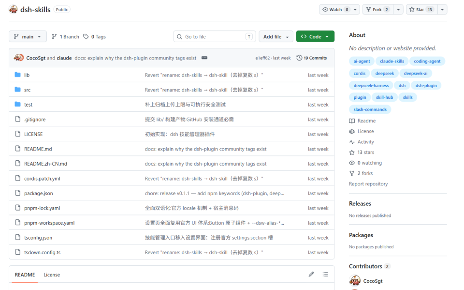The image size is (464, 290).
Task: Select the deepseek-harness topic tag
Action: coord(371,85)
